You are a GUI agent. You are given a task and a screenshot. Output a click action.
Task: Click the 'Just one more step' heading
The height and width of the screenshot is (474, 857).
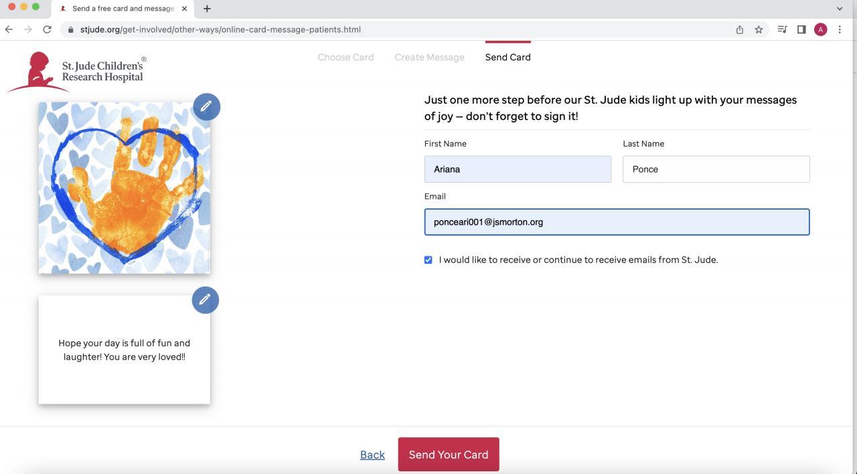click(611, 108)
